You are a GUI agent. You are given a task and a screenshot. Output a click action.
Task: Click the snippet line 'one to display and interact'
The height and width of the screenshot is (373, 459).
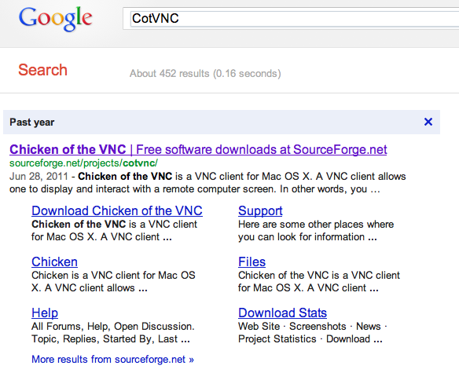pos(195,189)
